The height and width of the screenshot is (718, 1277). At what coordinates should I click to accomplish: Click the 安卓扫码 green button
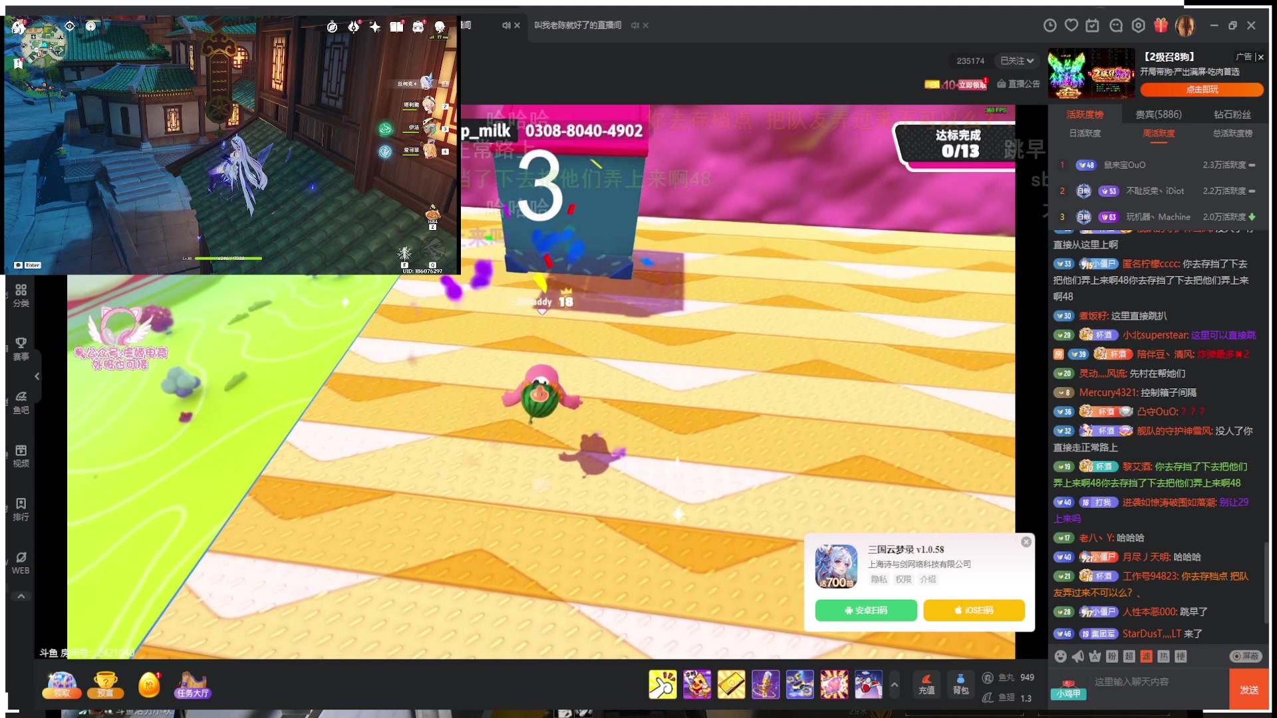[x=866, y=610]
